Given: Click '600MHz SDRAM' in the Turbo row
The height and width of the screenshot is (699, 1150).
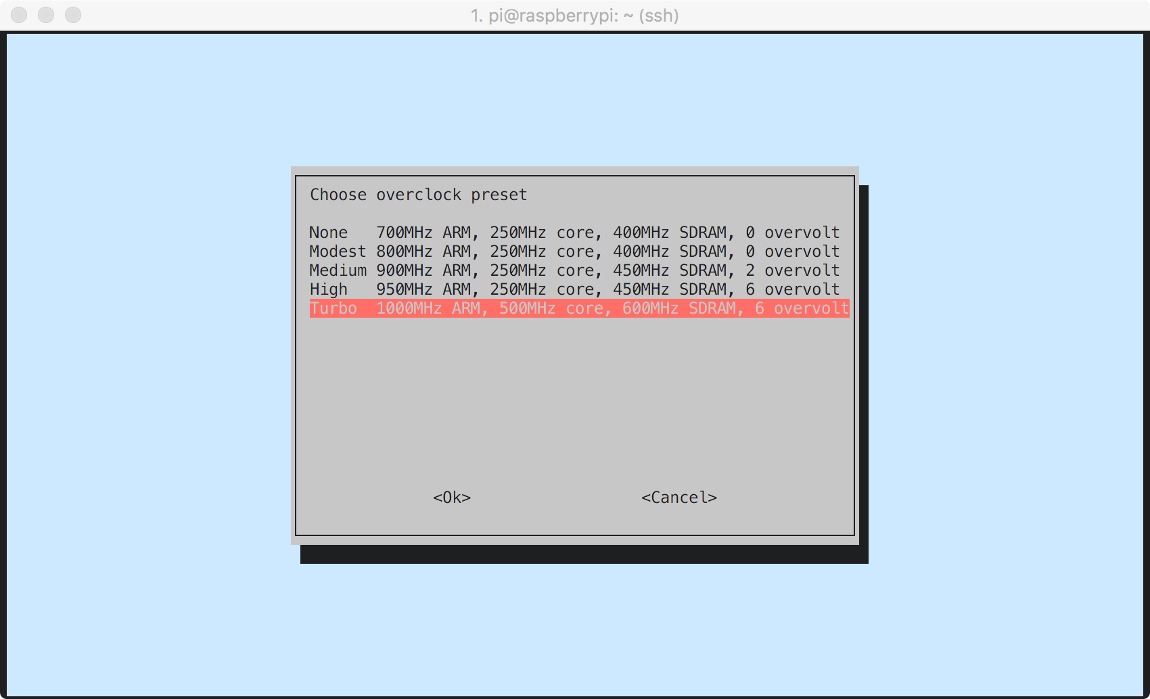Looking at the screenshot, I should click(678, 308).
